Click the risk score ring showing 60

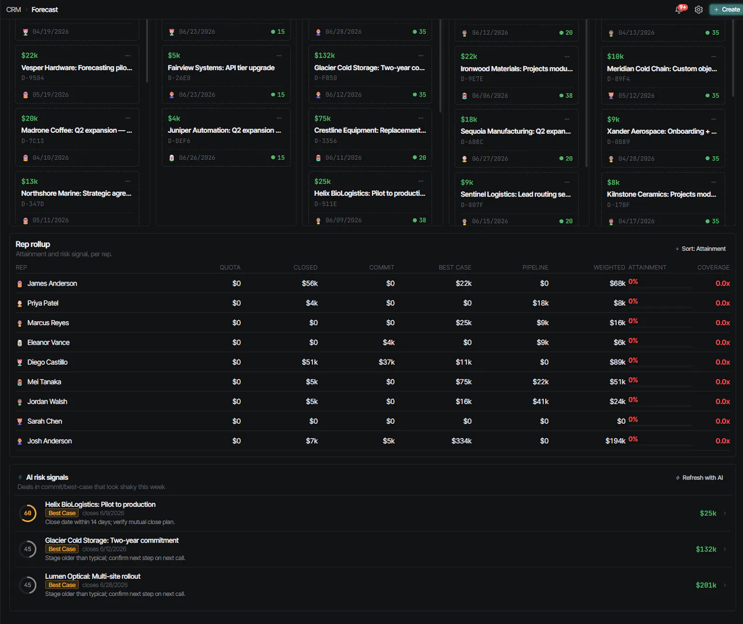click(x=28, y=513)
